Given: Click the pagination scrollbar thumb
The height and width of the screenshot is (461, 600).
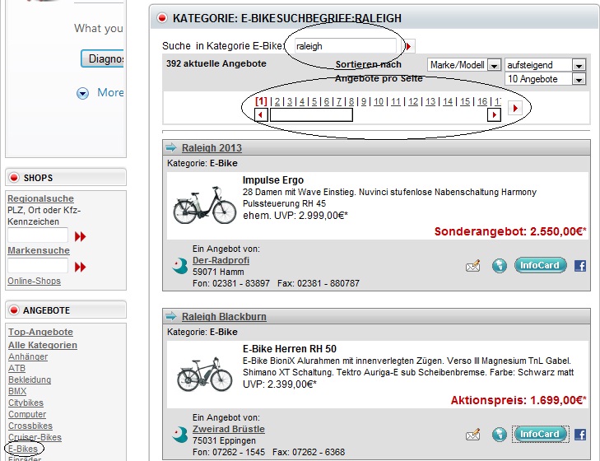Looking at the screenshot, I should (x=311, y=115).
